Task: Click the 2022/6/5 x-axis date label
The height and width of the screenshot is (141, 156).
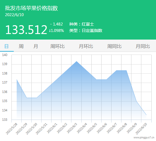Action: [x=92, y=128]
